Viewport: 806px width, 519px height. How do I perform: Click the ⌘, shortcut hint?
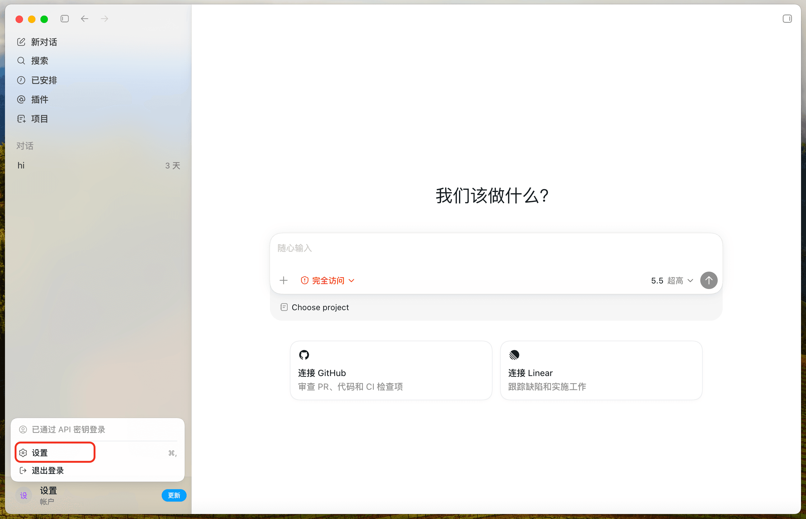pyautogui.click(x=172, y=453)
